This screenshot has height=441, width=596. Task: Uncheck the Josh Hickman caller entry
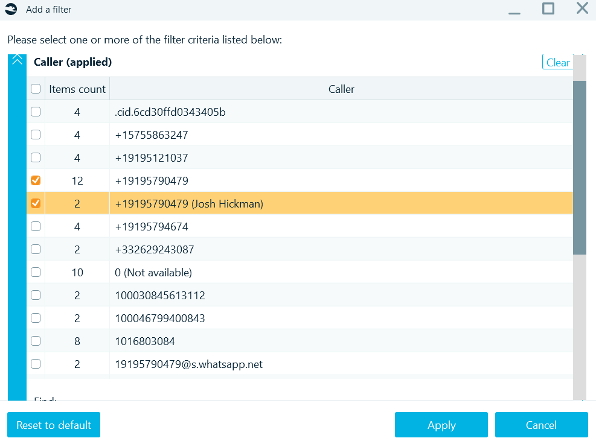tap(35, 203)
